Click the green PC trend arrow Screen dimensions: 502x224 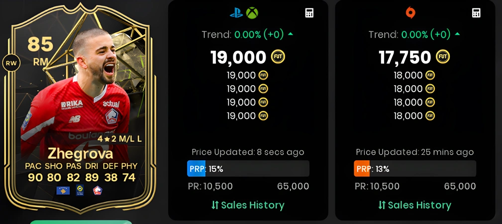[458, 34]
